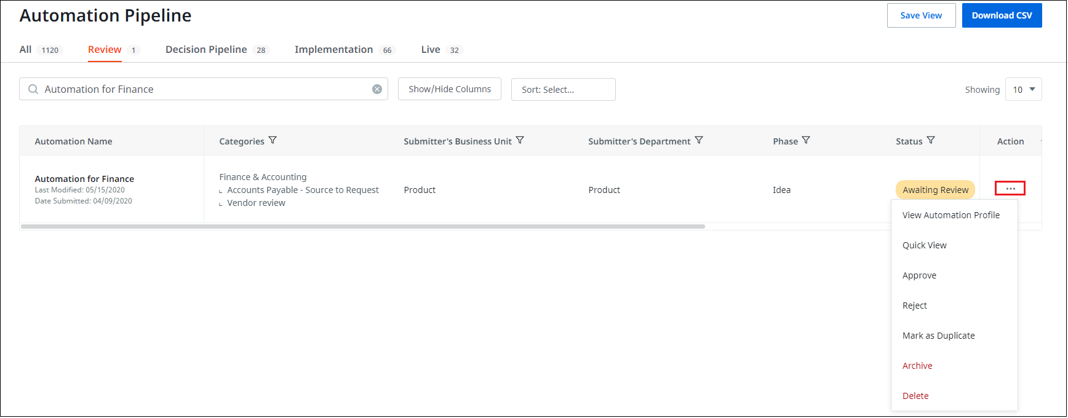The image size is (1068, 418).
Task: Filter Submitter's Department column
Action: tap(699, 140)
